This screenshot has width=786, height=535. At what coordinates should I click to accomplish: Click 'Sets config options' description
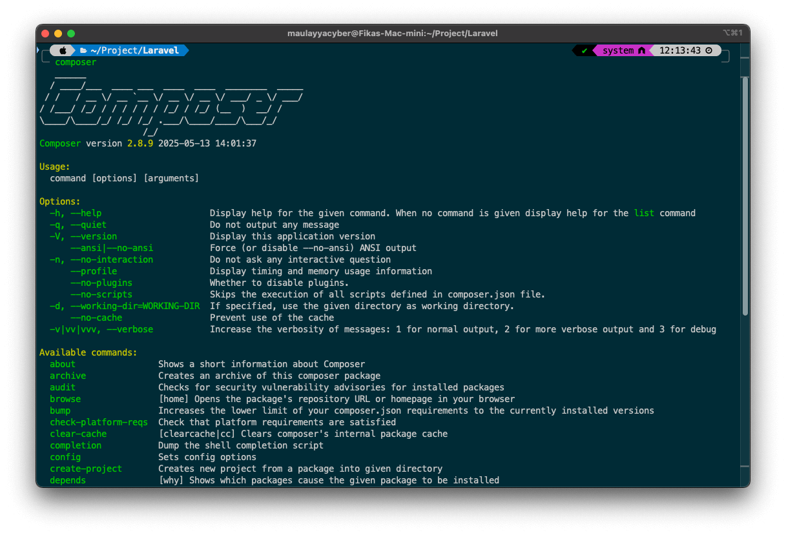point(207,457)
